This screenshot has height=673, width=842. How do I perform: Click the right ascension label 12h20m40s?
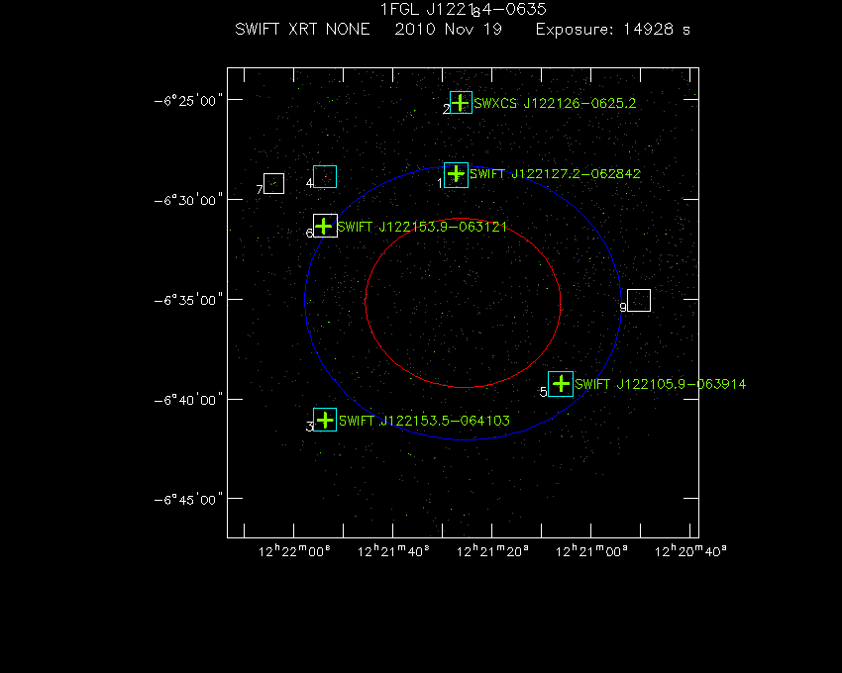tap(690, 551)
